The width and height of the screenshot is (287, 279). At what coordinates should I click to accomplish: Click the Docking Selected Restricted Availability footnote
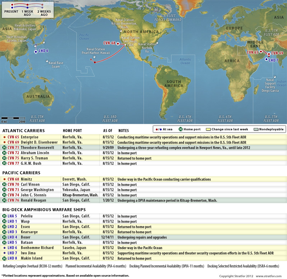click(x=243, y=266)
